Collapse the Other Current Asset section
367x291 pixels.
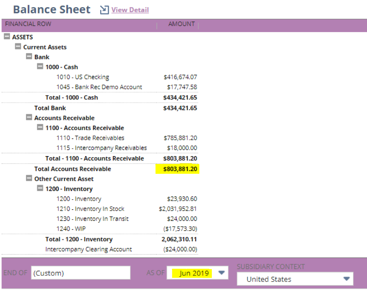coord(29,178)
